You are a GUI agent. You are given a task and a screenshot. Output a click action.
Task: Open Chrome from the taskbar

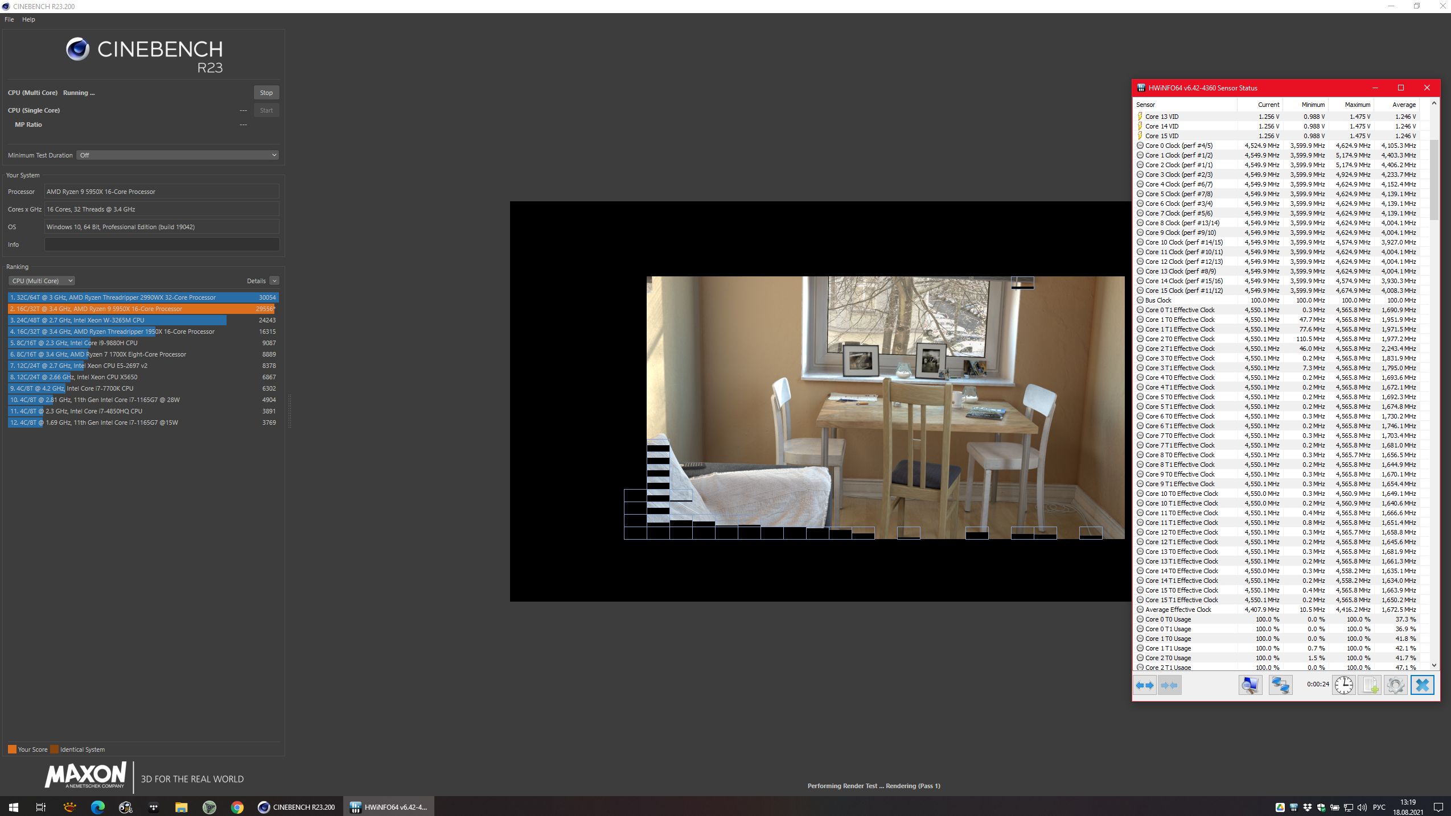click(x=237, y=807)
